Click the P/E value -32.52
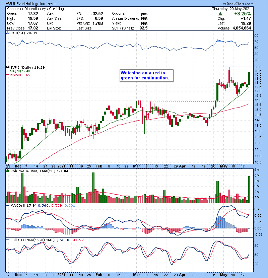 97,14
